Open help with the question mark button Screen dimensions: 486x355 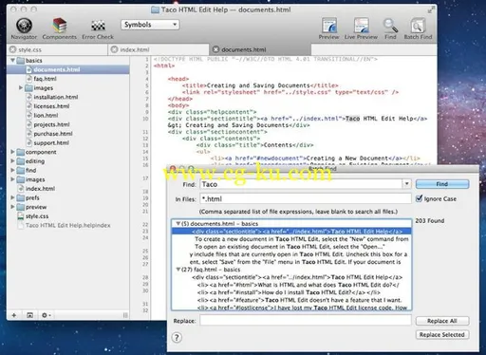(x=177, y=338)
